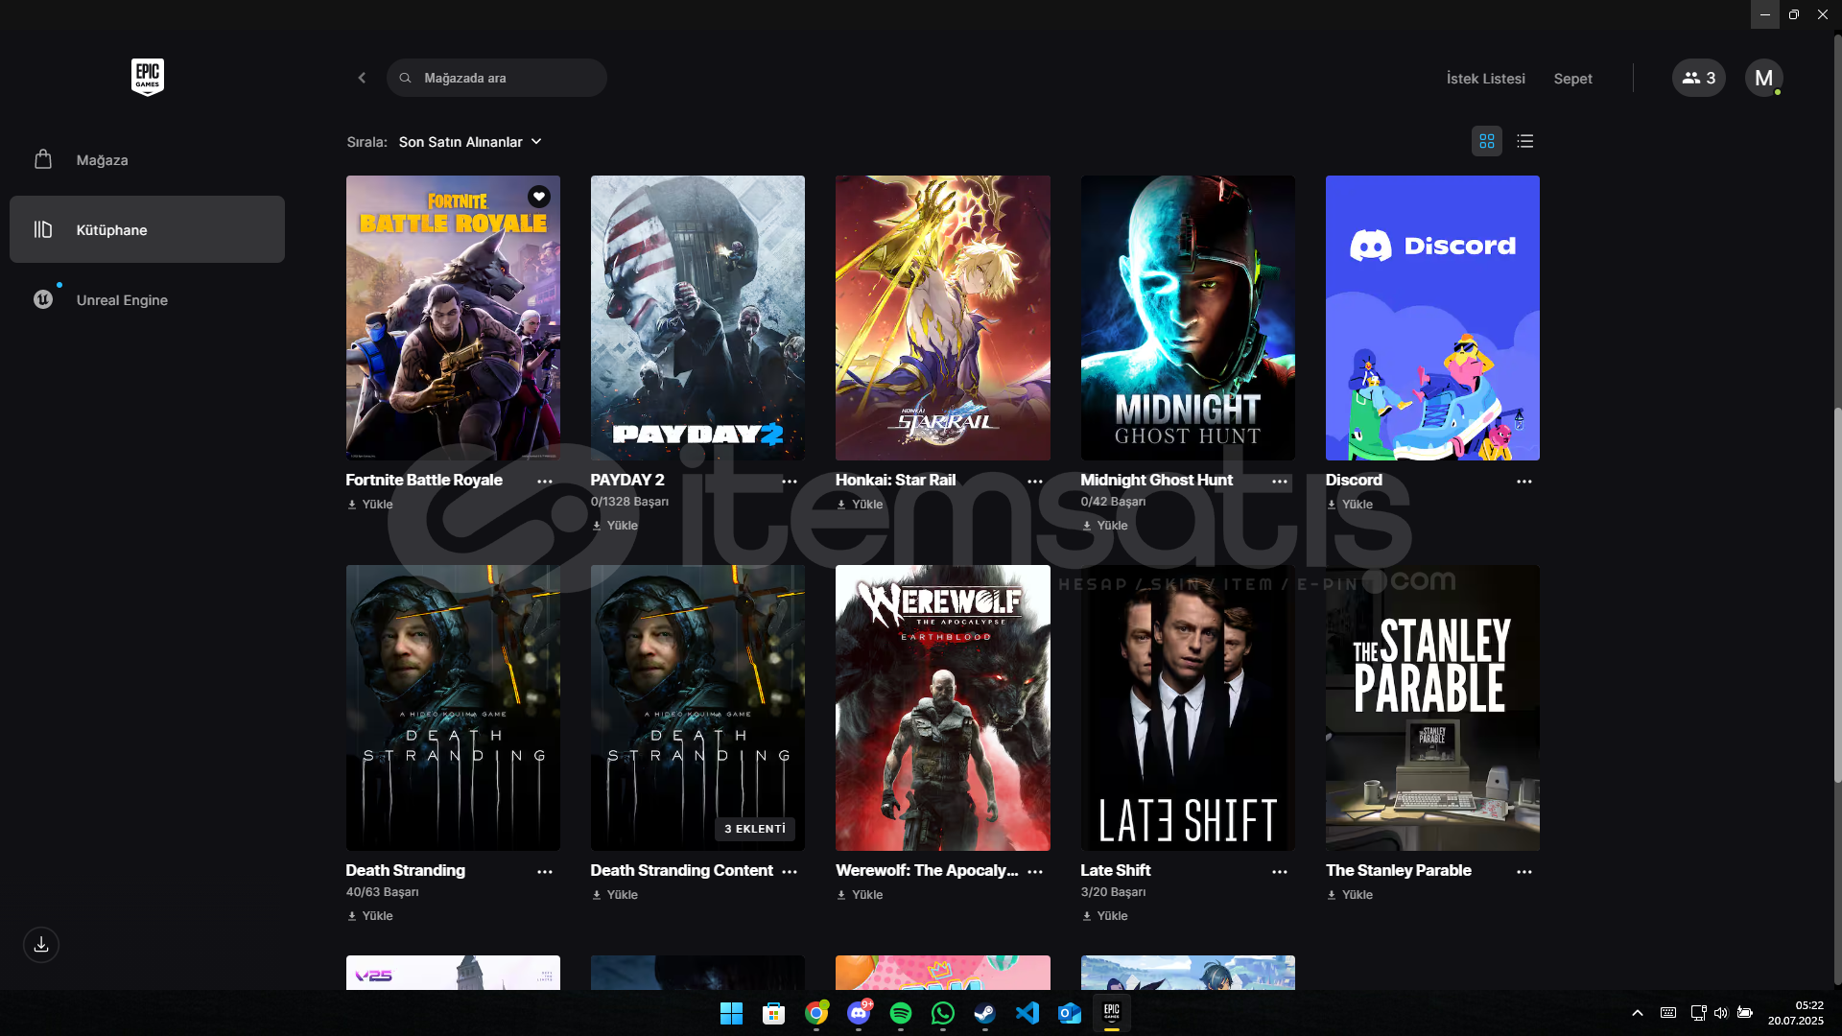
Task: Click Yükle under Honkai: Star Rail
Action: click(x=860, y=505)
